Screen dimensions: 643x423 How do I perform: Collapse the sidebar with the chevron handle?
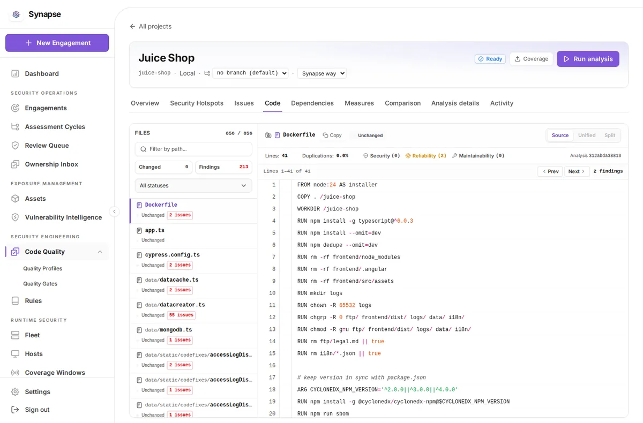tap(114, 211)
